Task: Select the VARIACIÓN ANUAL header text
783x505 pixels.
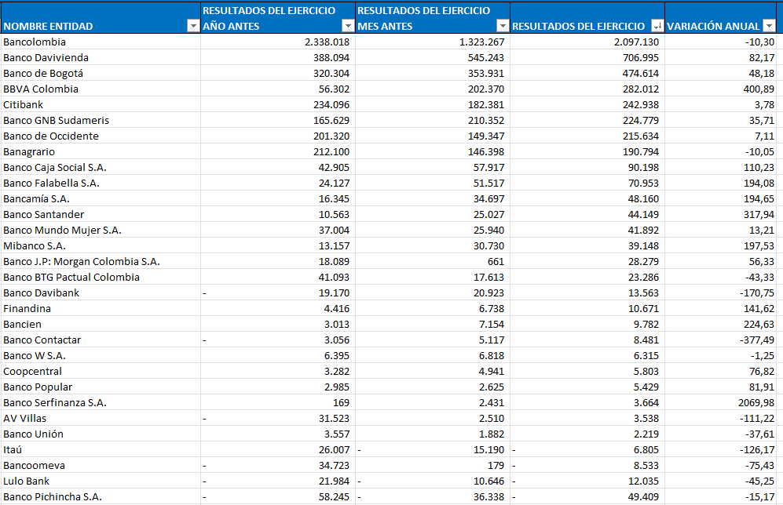Action: click(713, 27)
